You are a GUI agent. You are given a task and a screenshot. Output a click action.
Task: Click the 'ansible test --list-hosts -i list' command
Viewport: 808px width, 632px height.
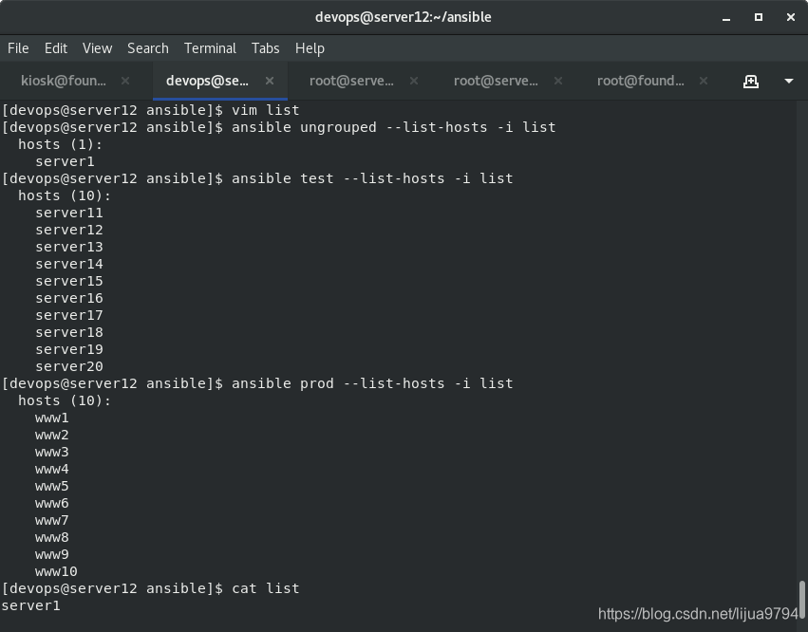pos(372,178)
